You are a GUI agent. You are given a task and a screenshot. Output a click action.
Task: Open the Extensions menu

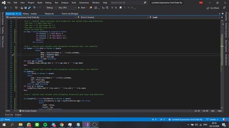click(x=84, y=2)
